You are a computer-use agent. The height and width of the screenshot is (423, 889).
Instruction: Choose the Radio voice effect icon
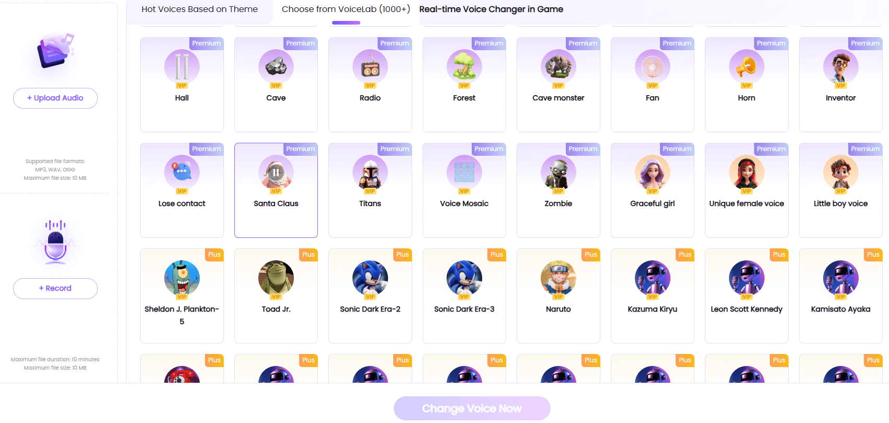pos(370,67)
